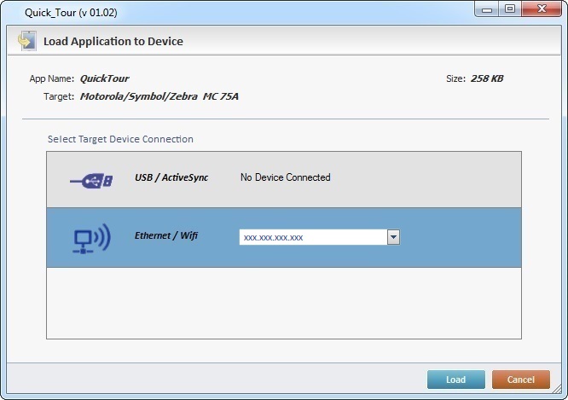Viewport: 568px width, 400px height.
Task: Click the Load Application to Device heading
Action: pyautogui.click(x=113, y=41)
